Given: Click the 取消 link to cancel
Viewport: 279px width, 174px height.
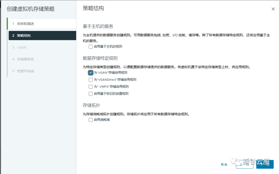Looking at the screenshot, I should 224,164.
